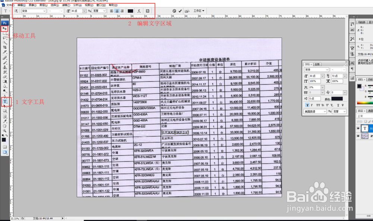
Task: Toggle Faux Italic in Character panel
Action: [311, 105]
